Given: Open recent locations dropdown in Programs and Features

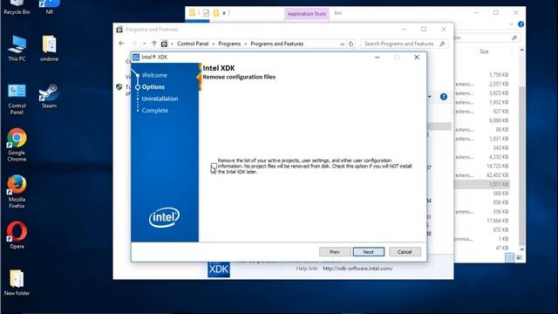Looking at the screenshot, I should (144, 44).
